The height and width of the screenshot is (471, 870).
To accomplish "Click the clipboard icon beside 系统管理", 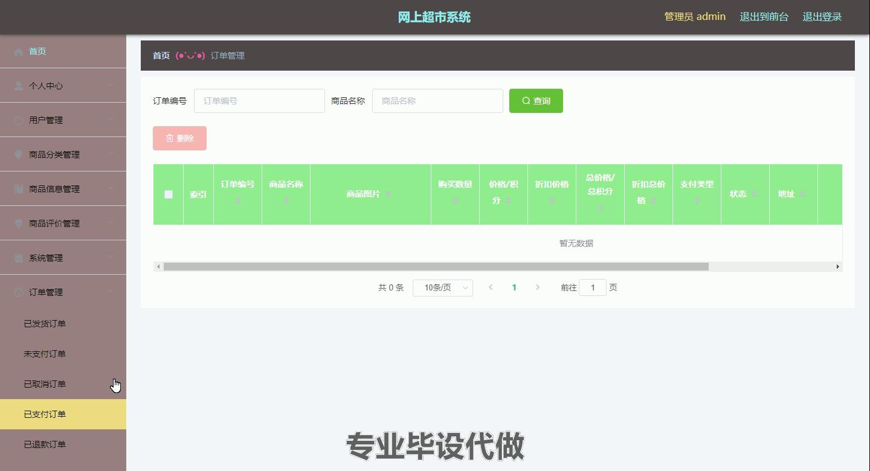I will [19, 258].
